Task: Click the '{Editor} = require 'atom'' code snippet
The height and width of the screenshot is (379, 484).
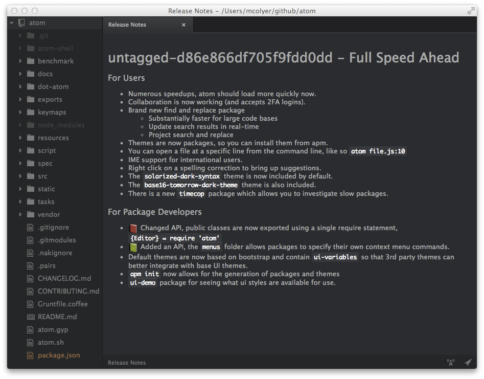Action: (x=175, y=238)
